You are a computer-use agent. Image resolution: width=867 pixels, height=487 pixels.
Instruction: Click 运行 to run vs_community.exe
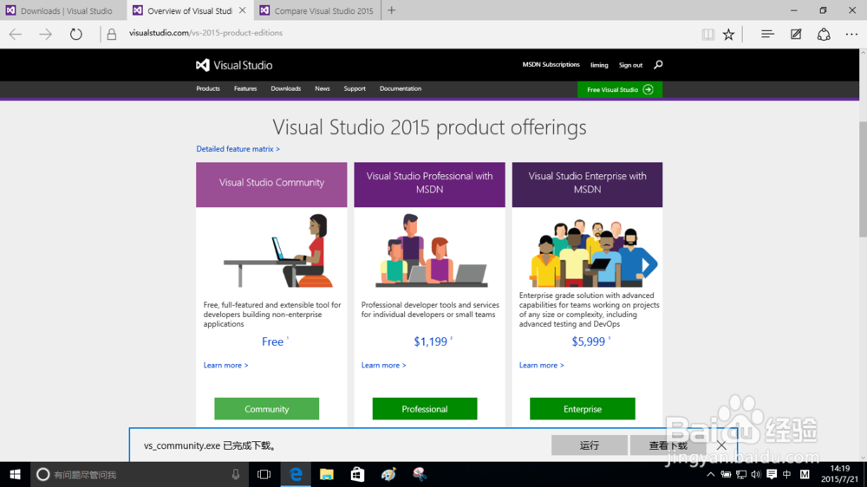[589, 445]
